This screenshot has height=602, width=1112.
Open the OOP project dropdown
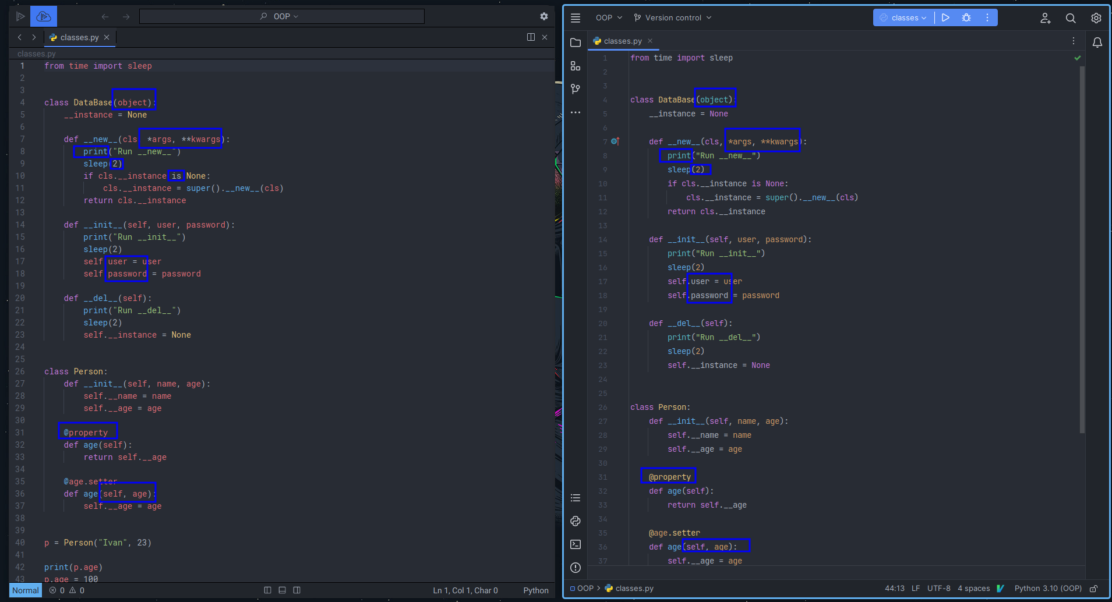608,17
